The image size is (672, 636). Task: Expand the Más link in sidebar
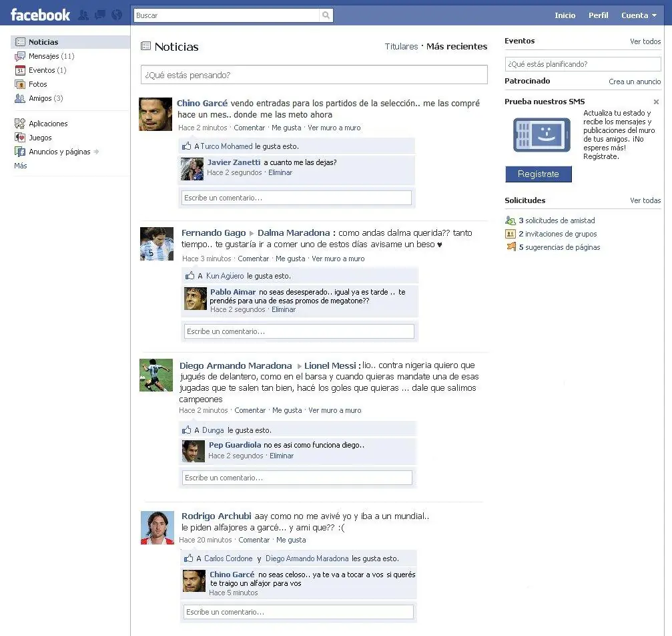tap(21, 166)
